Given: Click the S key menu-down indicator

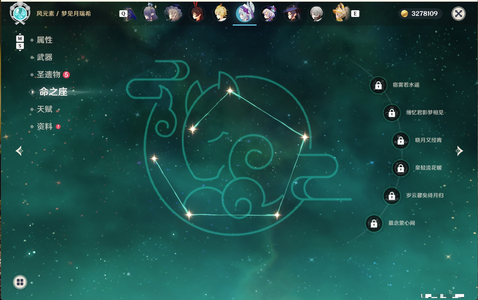Looking at the screenshot, I should [x=20, y=46].
